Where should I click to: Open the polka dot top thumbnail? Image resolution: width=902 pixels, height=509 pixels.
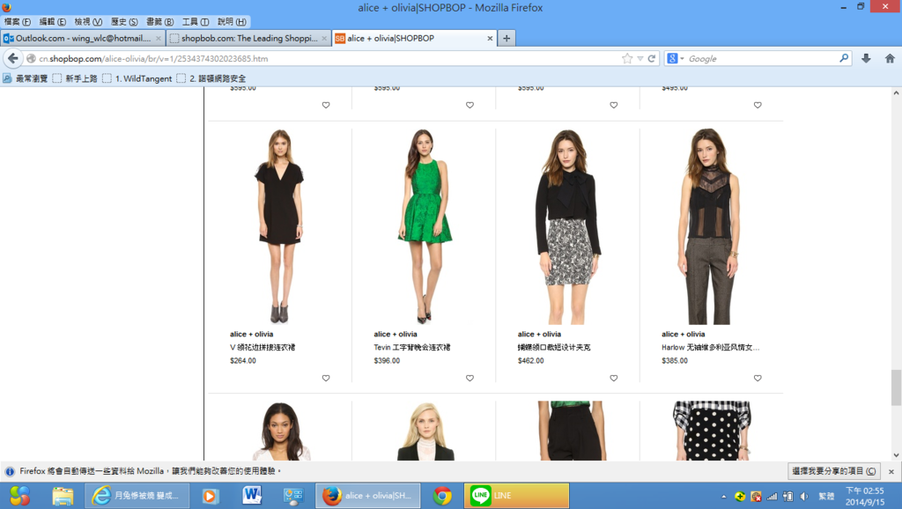tap(712, 431)
